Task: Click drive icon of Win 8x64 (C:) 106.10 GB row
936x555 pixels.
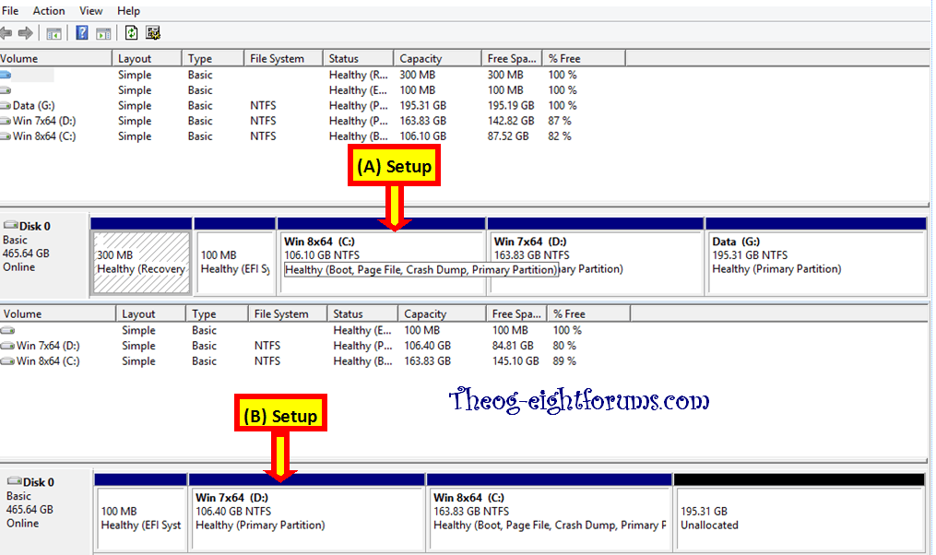Action: pos(6,136)
